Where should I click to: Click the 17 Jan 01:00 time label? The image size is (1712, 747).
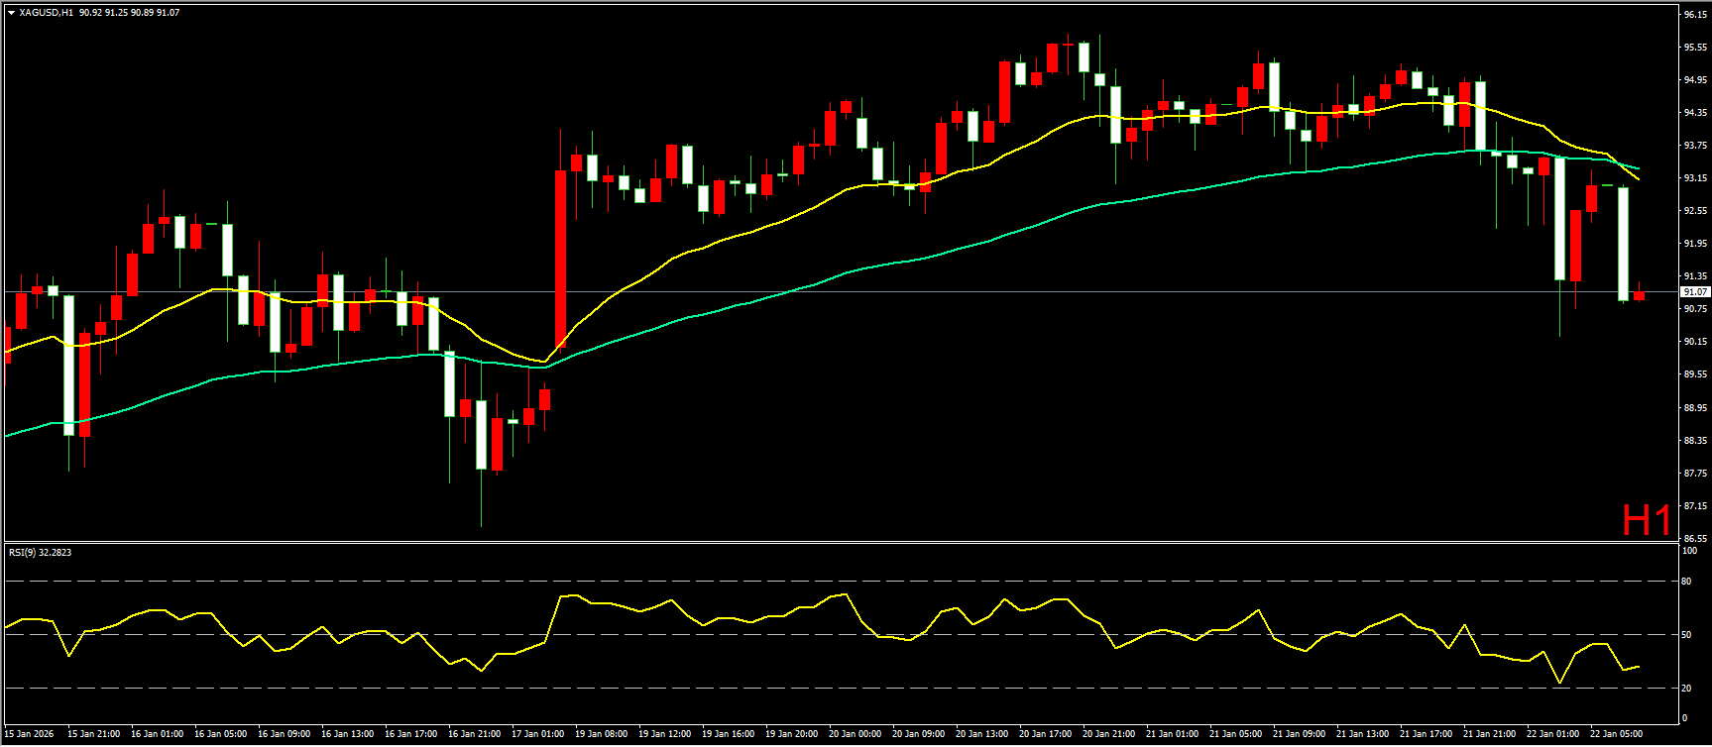point(537,734)
